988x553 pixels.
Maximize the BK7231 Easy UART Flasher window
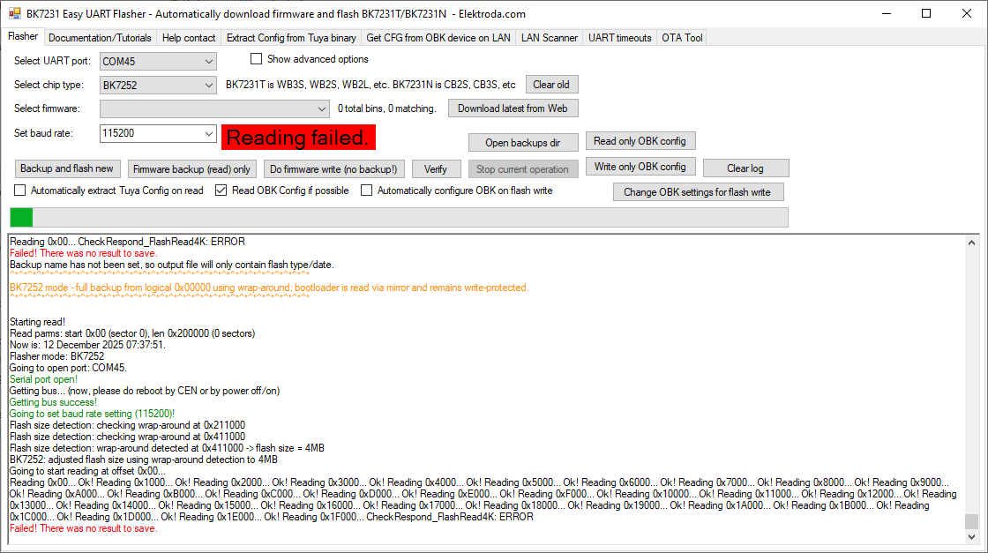point(926,13)
